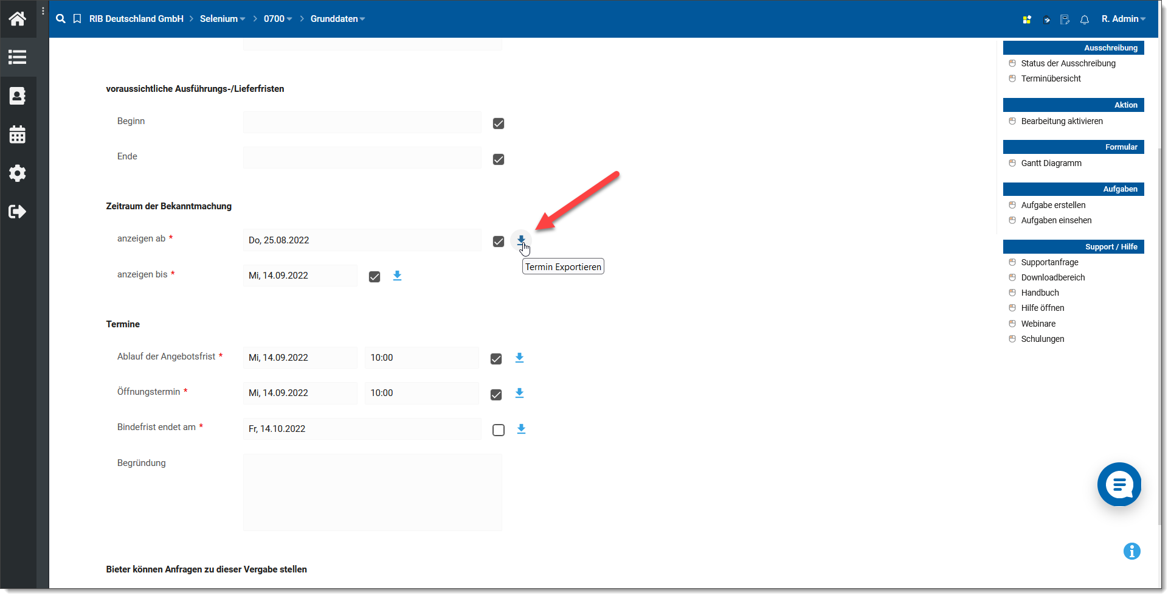Click the Support / Hilfe panel header
Viewport: 1171px width, 598px height.
tap(1074, 246)
